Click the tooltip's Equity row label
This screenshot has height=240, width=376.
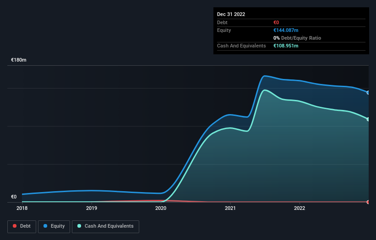(224, 30)
